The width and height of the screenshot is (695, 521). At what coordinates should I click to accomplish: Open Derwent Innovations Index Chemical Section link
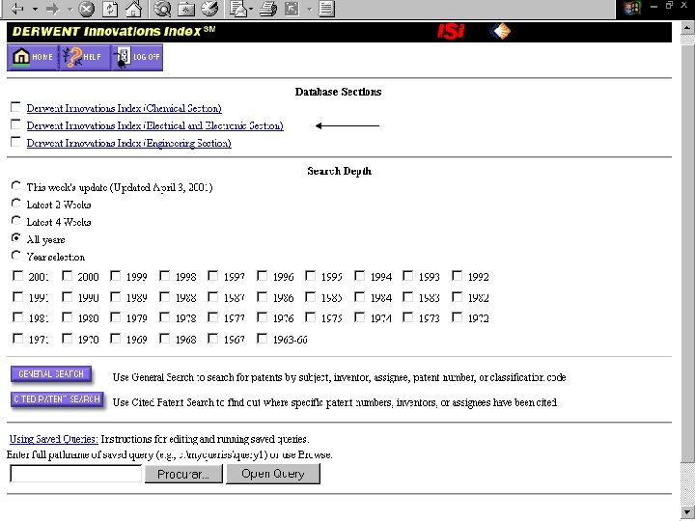coord(125,108)
